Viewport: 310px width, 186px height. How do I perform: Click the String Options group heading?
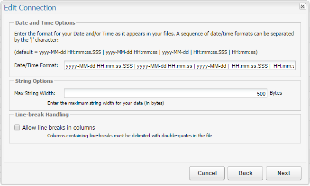point(34,81)
